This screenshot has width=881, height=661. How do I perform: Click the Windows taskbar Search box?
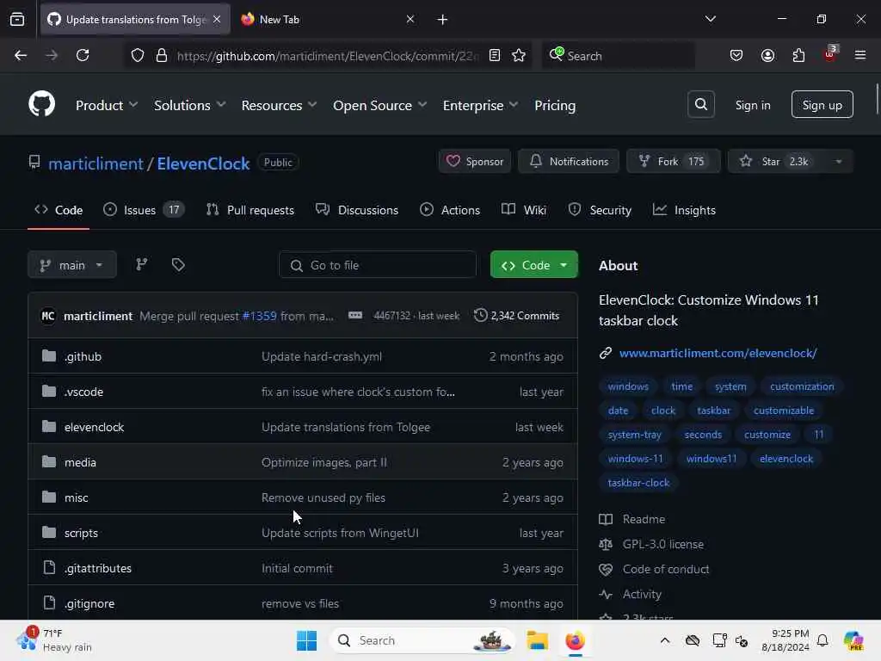point(422,640)
